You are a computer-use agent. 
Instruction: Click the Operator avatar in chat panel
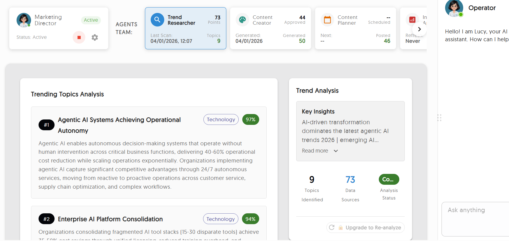click(x=454, y=8)
